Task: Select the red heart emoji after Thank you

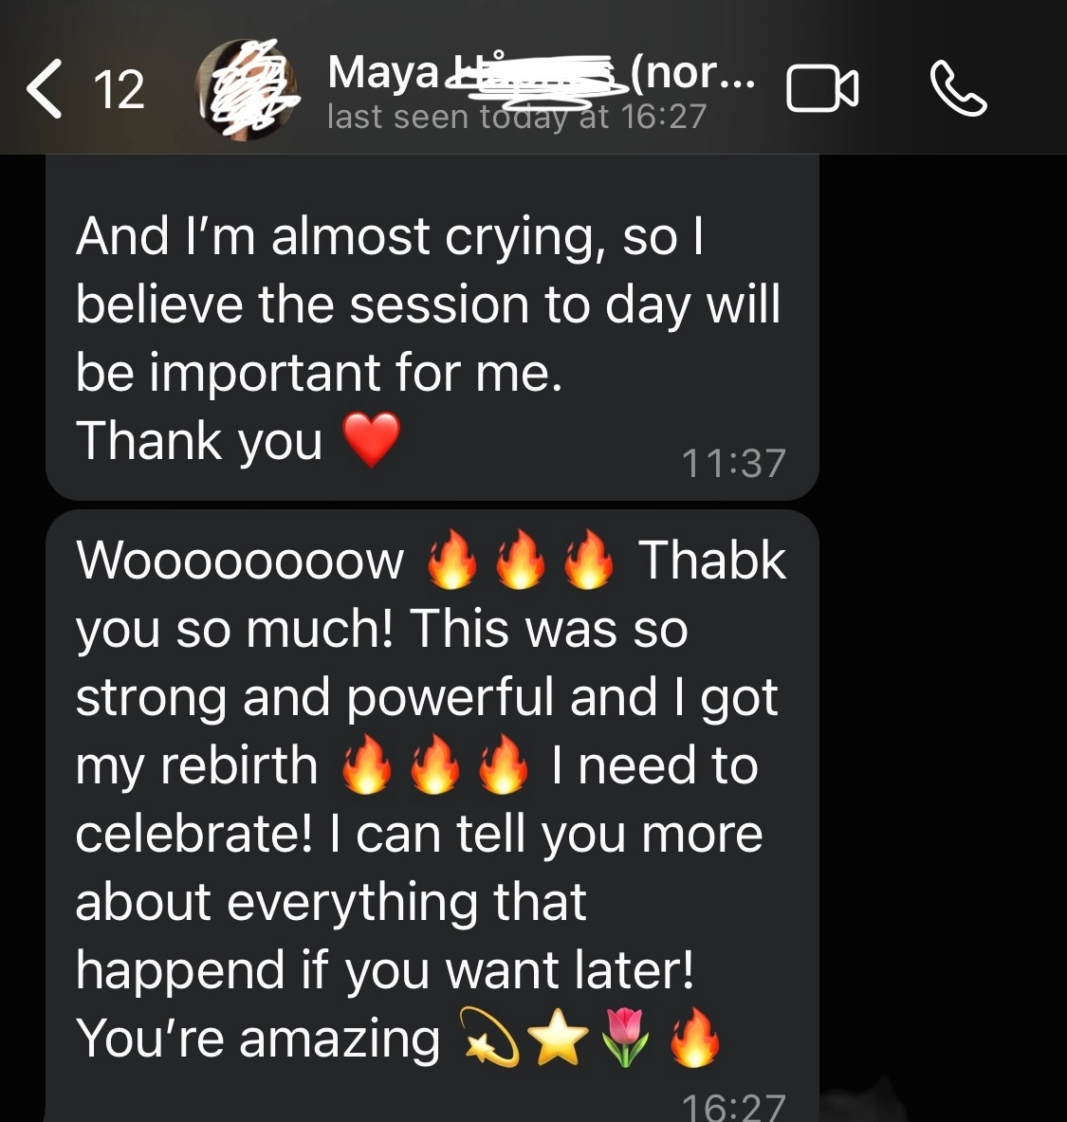Action: [x=372, y=440]
